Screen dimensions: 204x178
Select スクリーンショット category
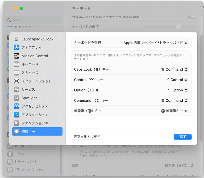pyautogui.click(x=37, y=81)
